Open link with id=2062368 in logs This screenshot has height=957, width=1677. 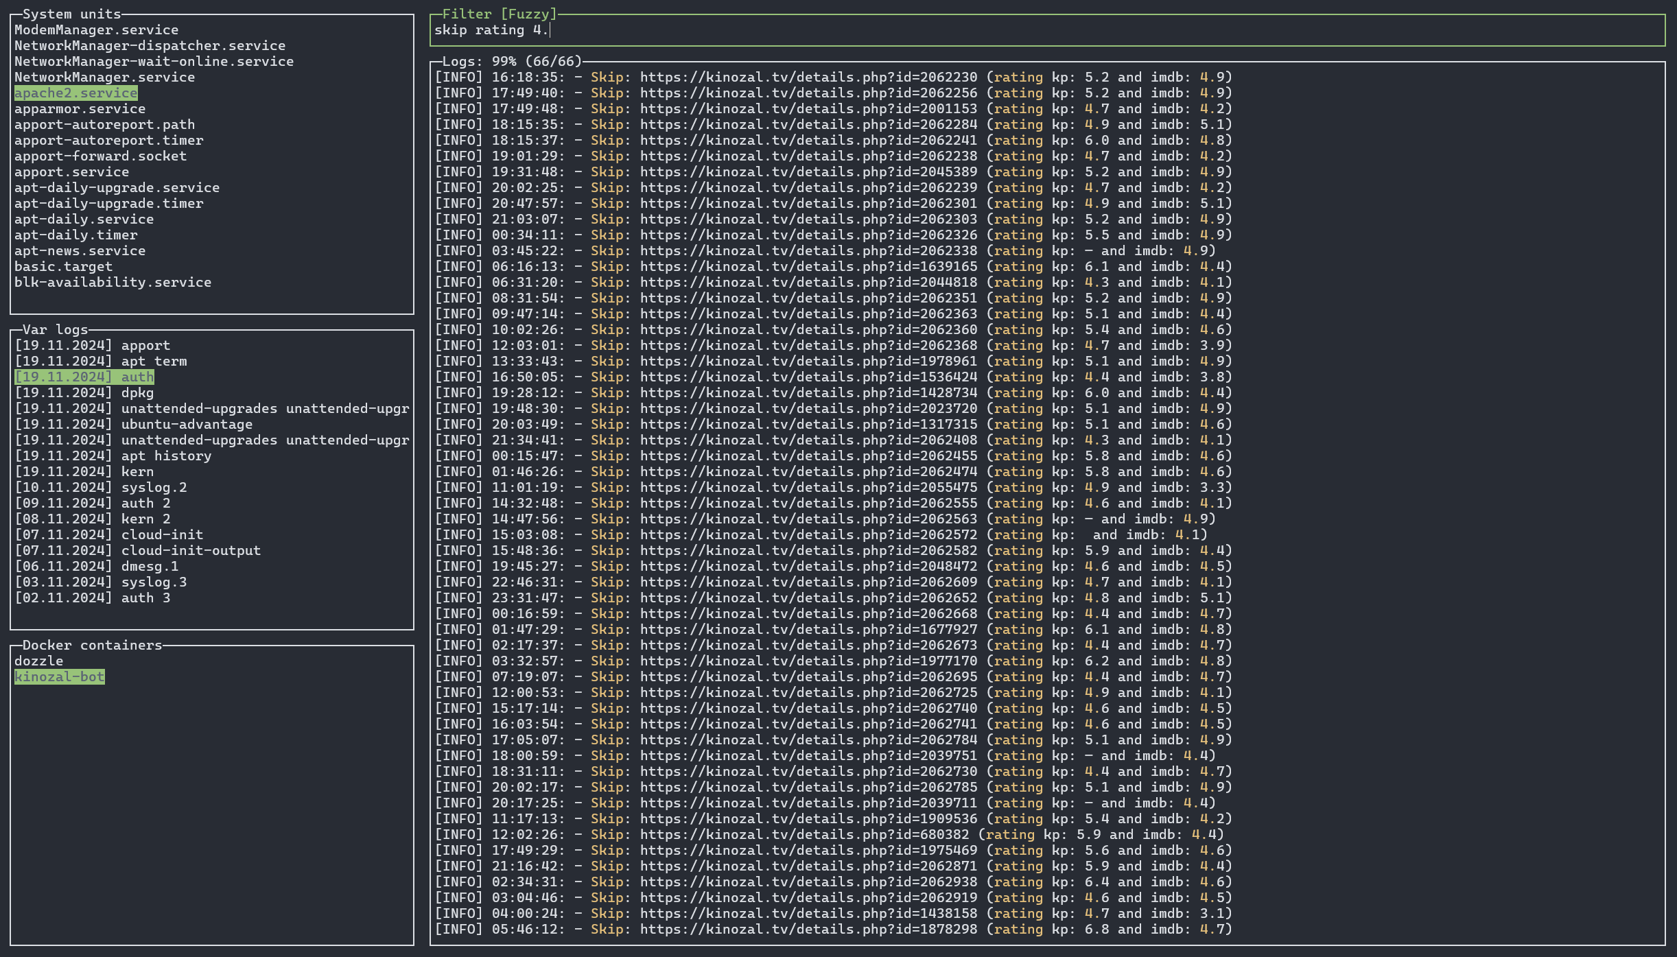(808, 345)
